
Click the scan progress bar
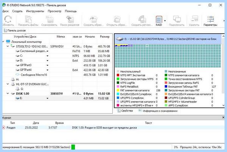tap(121, 147)
